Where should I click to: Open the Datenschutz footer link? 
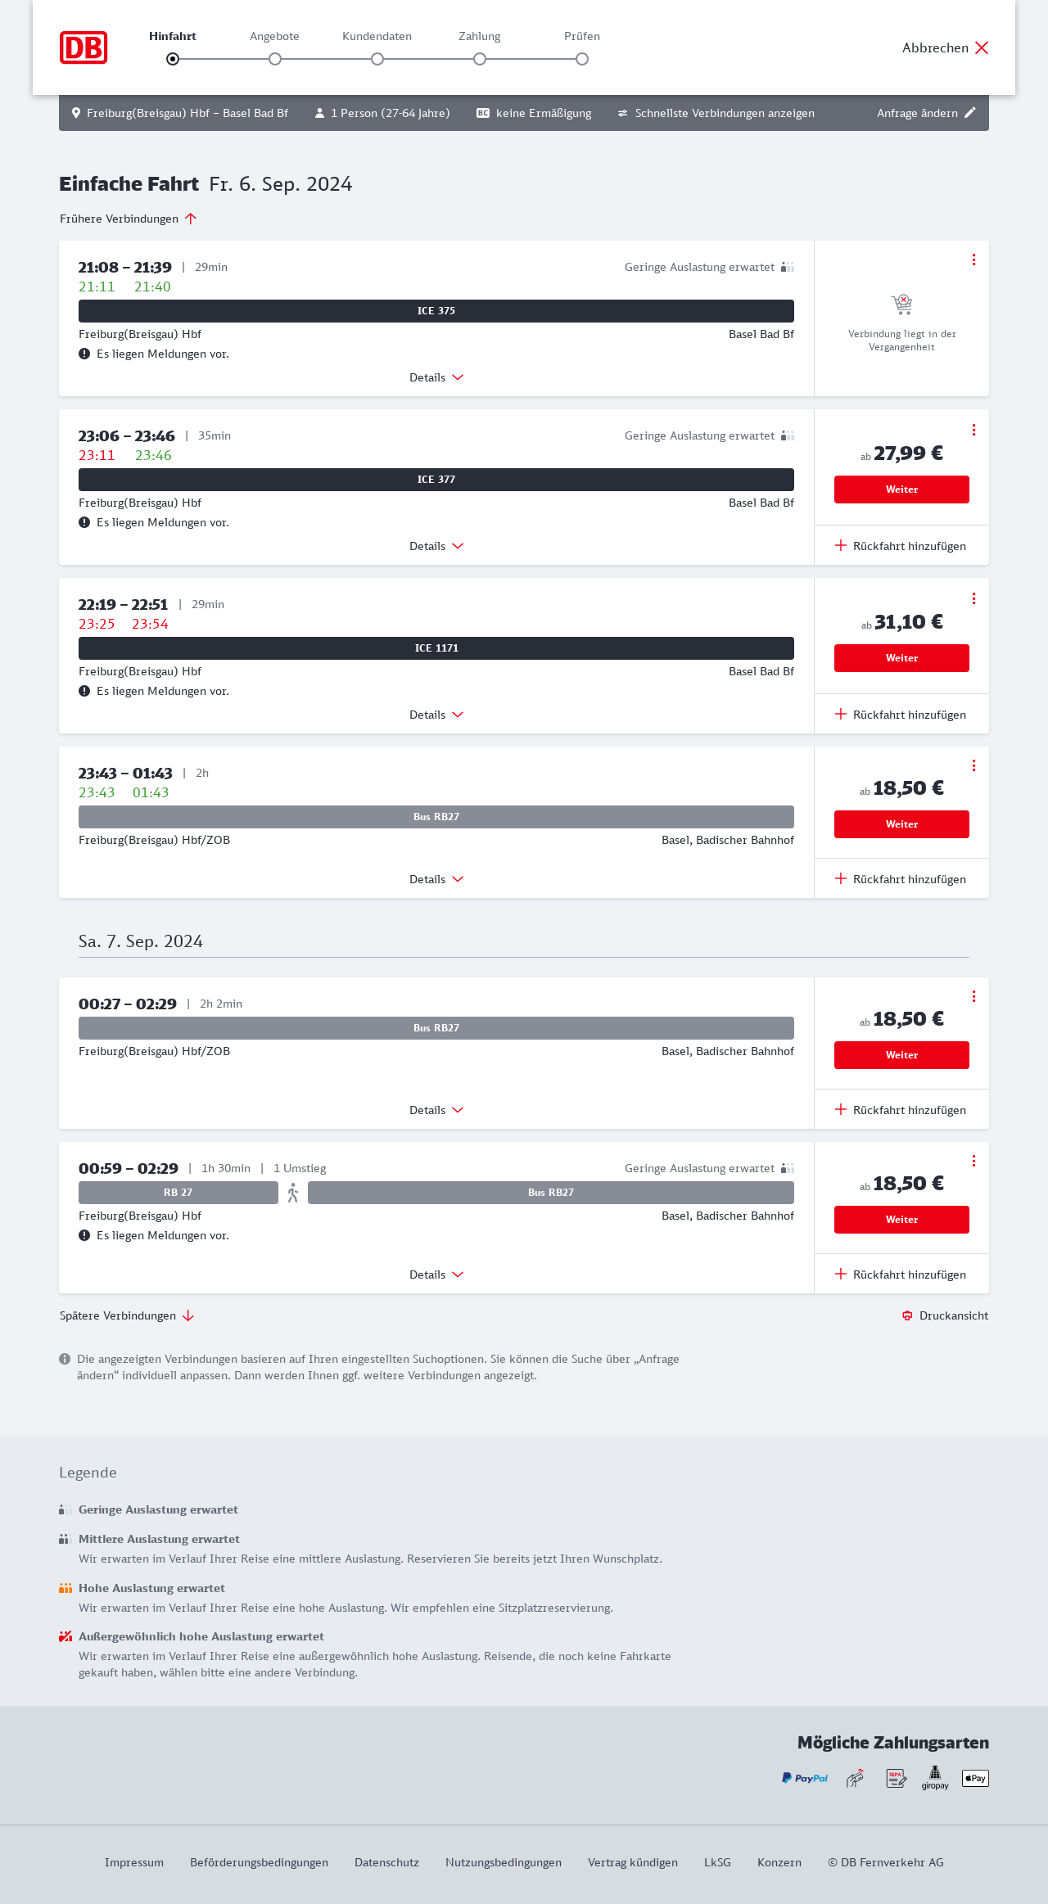[x=386, y=1862]
